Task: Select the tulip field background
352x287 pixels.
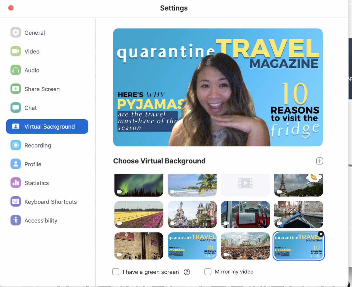Action: 139,214
